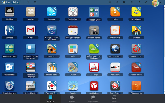
Task: Open Infinite Campus - Carthage
Action: [x=94, y=49]
